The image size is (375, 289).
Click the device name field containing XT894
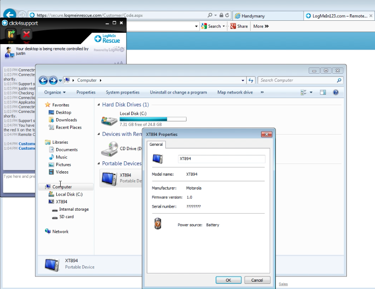(221, 159)
